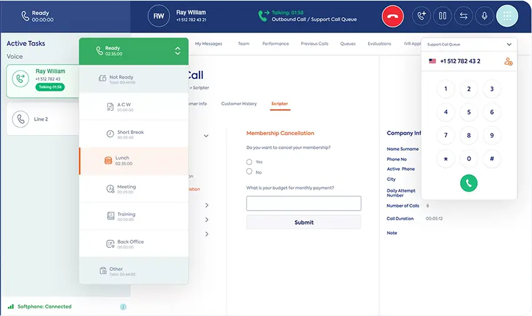Click the dialer phone number field
Viewport: 532px width, 316px height.
point(460,61)
